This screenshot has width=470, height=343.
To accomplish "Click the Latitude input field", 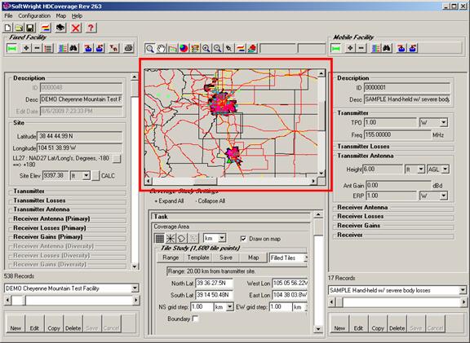I will [79, 136].
